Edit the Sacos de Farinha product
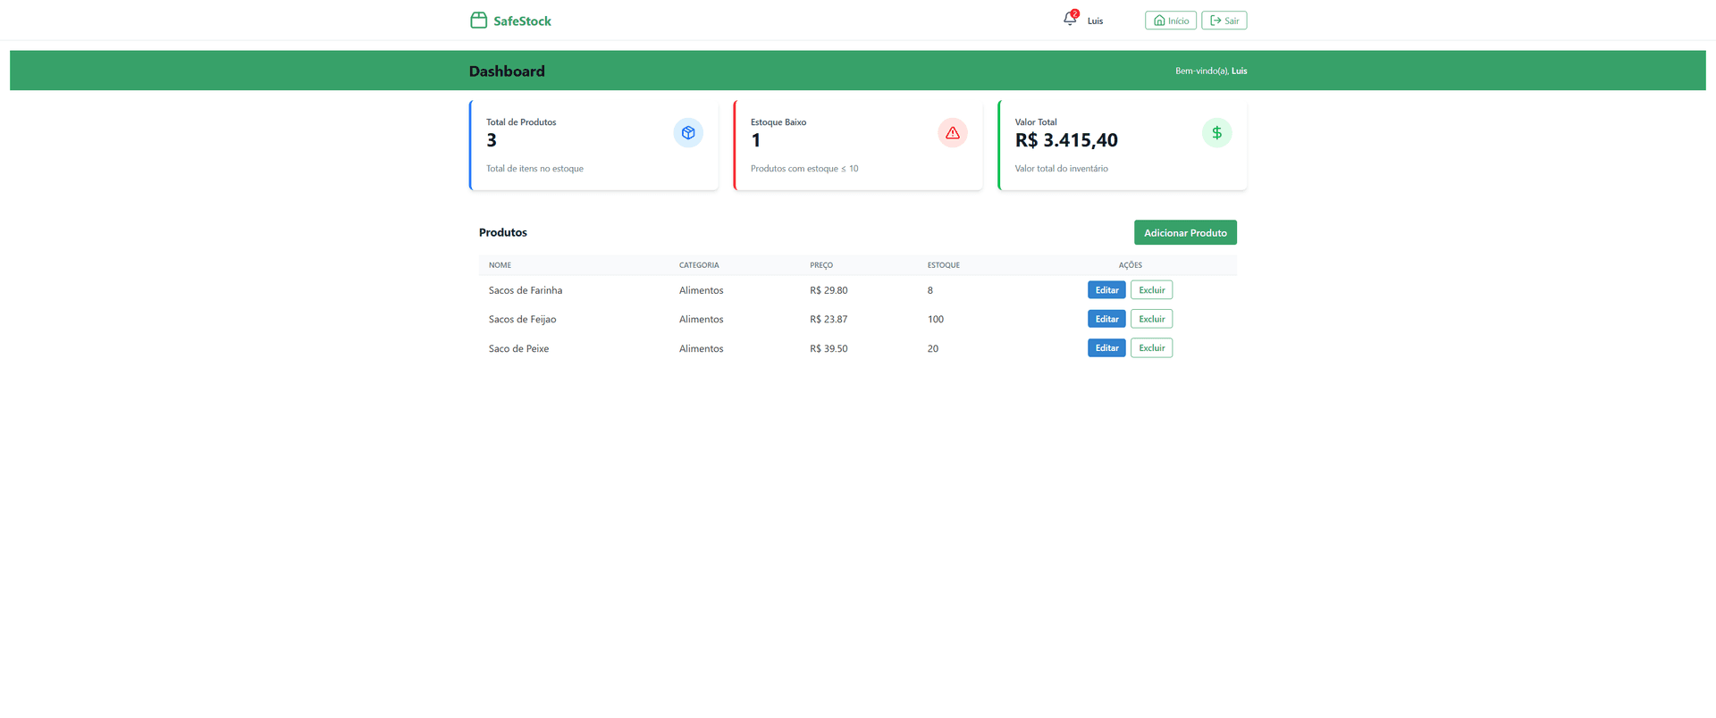 click(x=1106, y=290)
